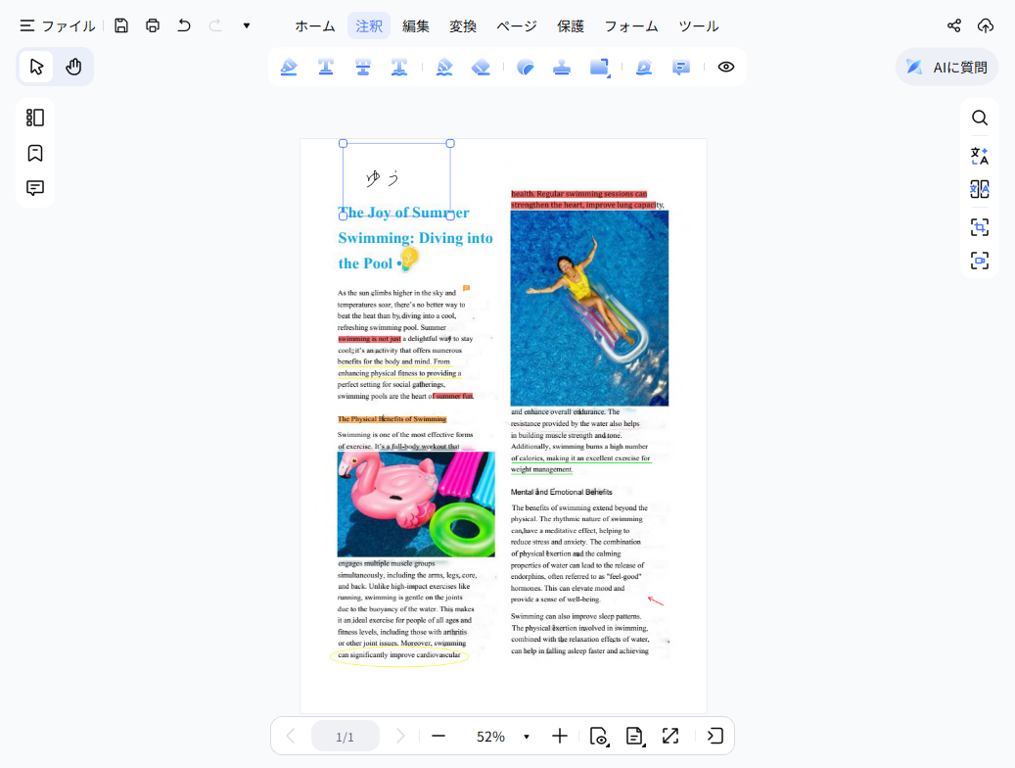Click the red arrow annotation
The height and width of the screenshot is (768, 1015).
pos(656,601)
